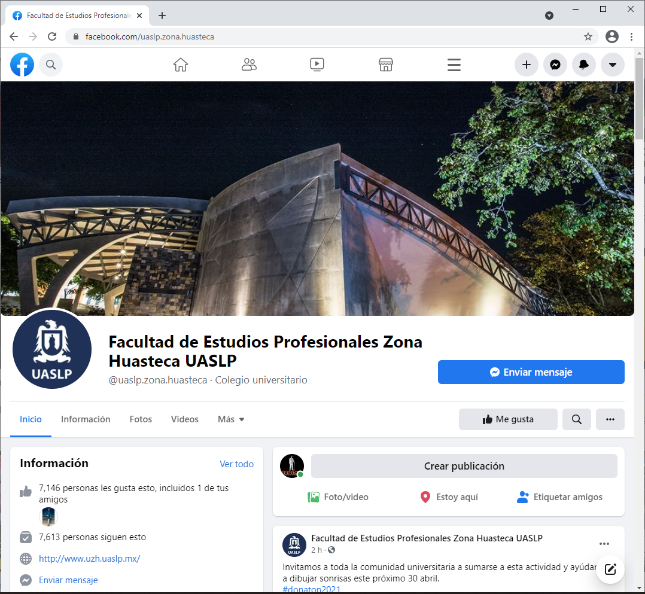Open the hamburger menu icon
Viewport: 645px width, 594px height.
(454, 65)
